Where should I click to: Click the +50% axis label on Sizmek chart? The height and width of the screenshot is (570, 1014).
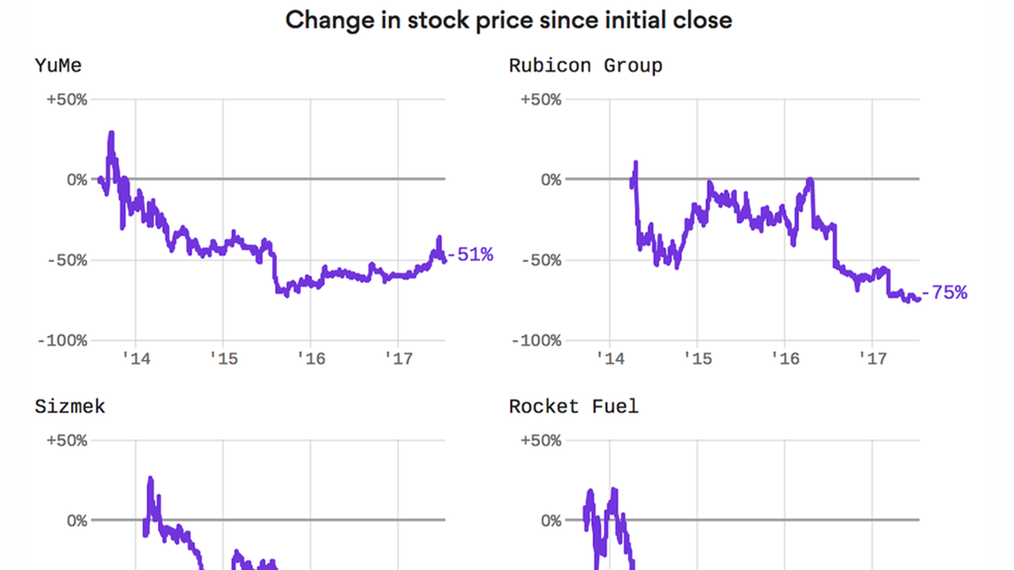click(x=67, y=441)
